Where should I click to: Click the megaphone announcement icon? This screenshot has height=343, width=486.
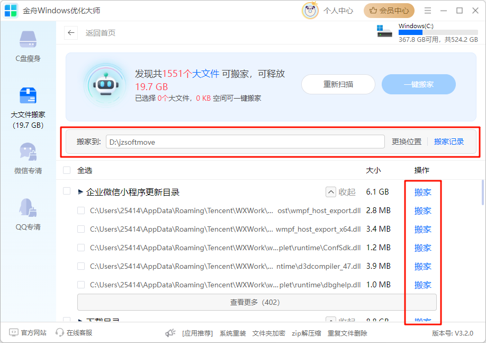(x=170, y=333)
